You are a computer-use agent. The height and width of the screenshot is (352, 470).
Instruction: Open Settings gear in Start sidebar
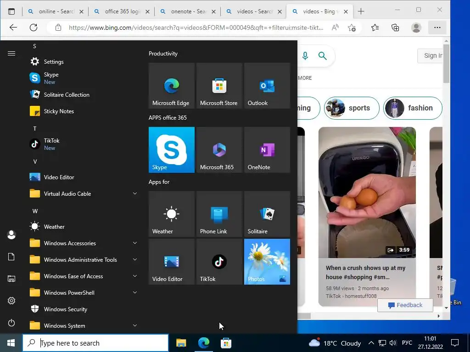point(11,301)
